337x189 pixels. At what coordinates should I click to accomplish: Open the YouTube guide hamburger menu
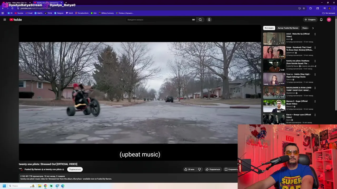click(x=4, y=20)
